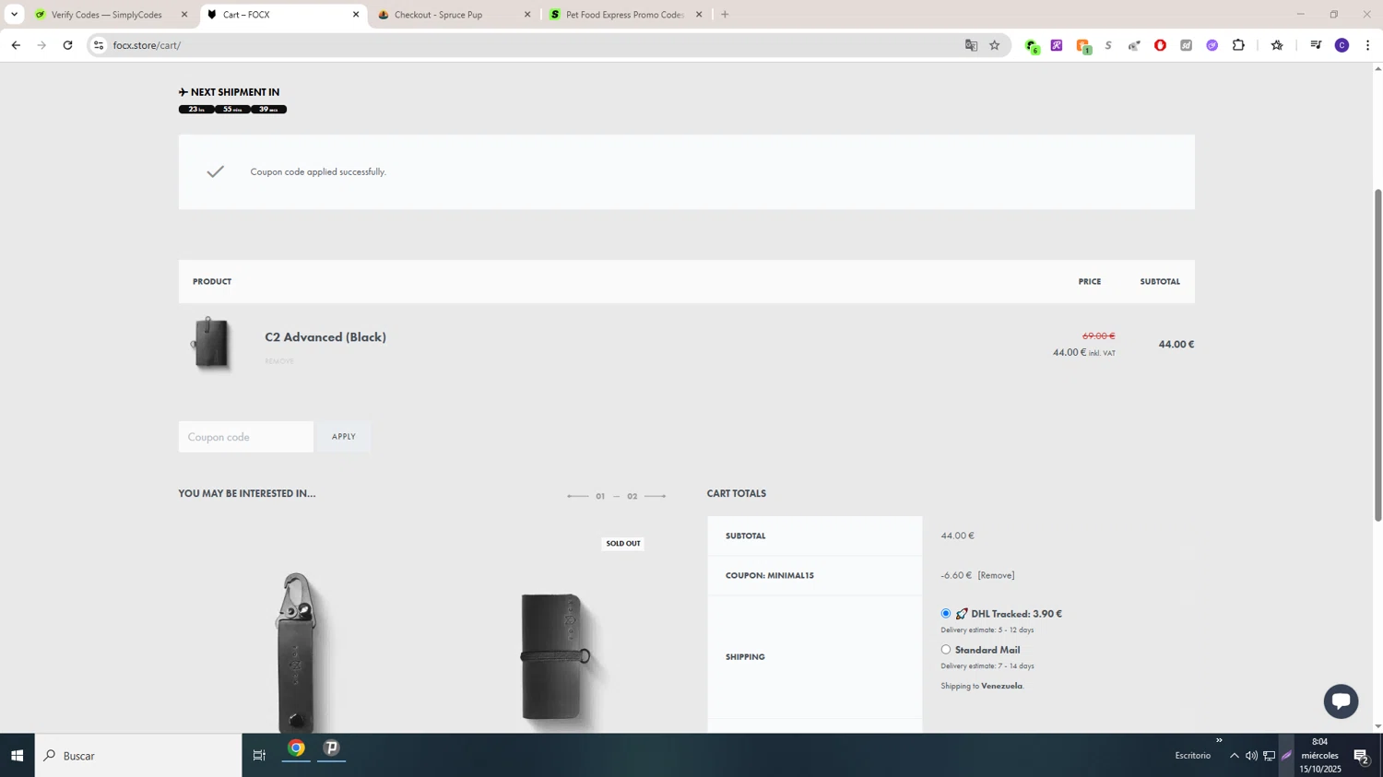Click the Escritorio toolbar label
1383x777 pixels.
(x=1192, y=756)
